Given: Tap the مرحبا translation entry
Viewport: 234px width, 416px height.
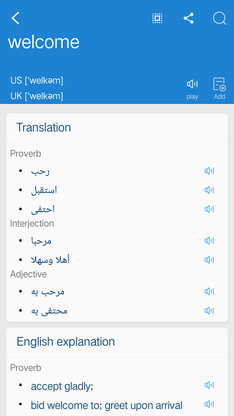Looking at the screenshot, I should pyautogui.click(x=41, y=241).
